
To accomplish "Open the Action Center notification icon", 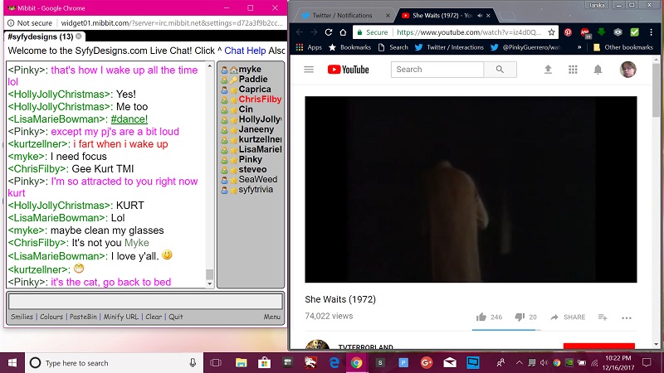I will (647, 362).
